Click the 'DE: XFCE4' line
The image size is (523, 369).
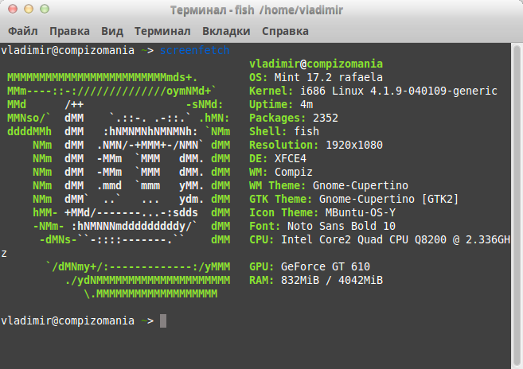coord(278,159)
